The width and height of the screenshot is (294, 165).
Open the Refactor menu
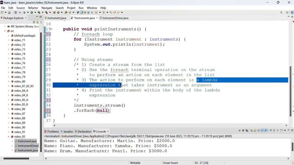click(33, 8)
